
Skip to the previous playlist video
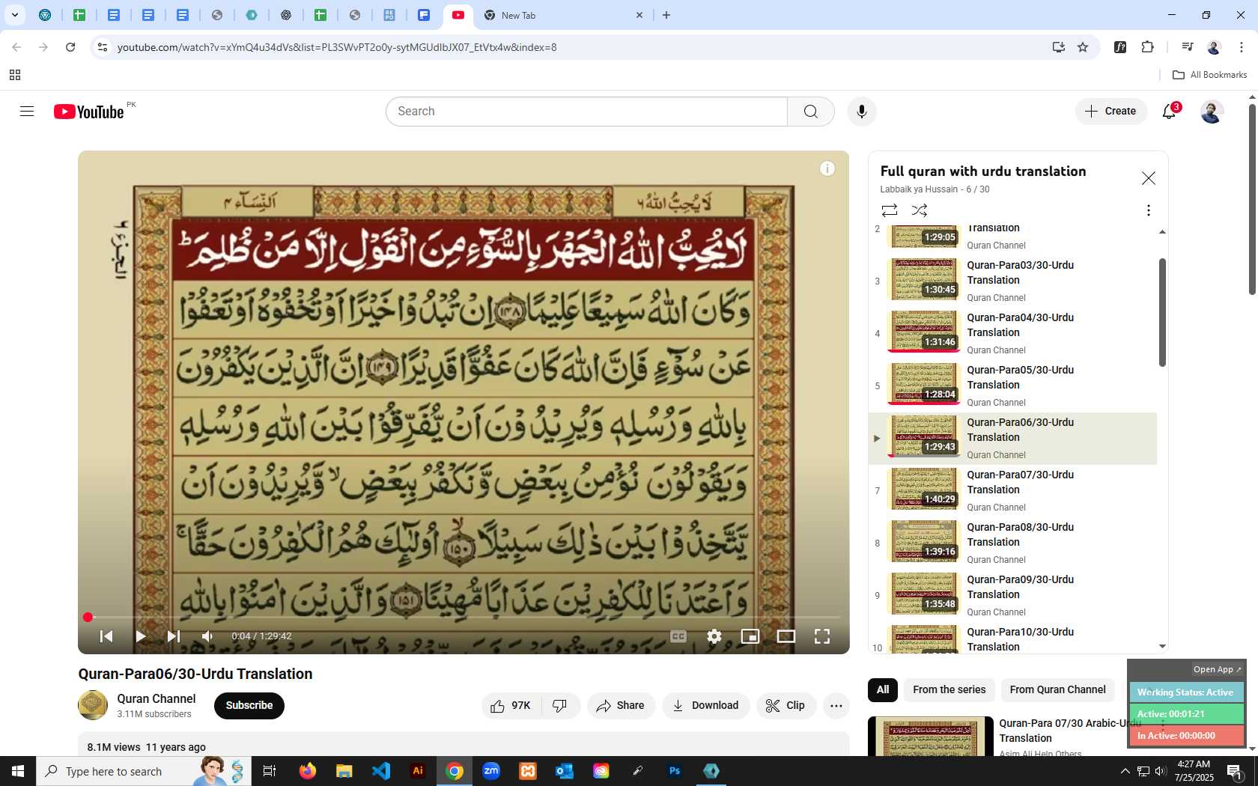coord(106,636)
